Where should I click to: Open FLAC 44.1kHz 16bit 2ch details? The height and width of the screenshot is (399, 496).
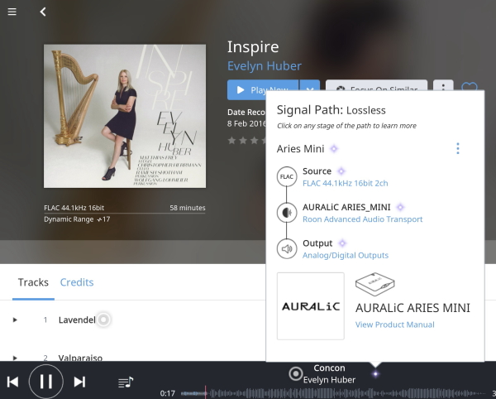[345, 183]
